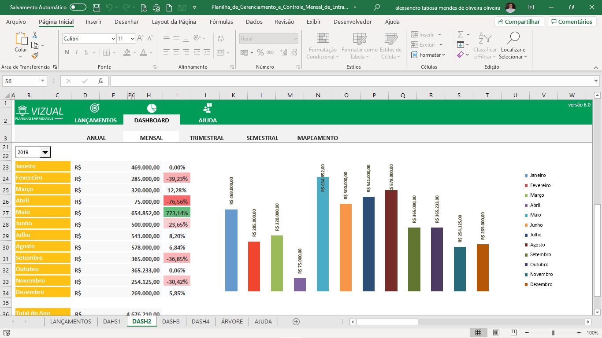Click the Merge and Center icon
The image size is (602, 338).
220,52
